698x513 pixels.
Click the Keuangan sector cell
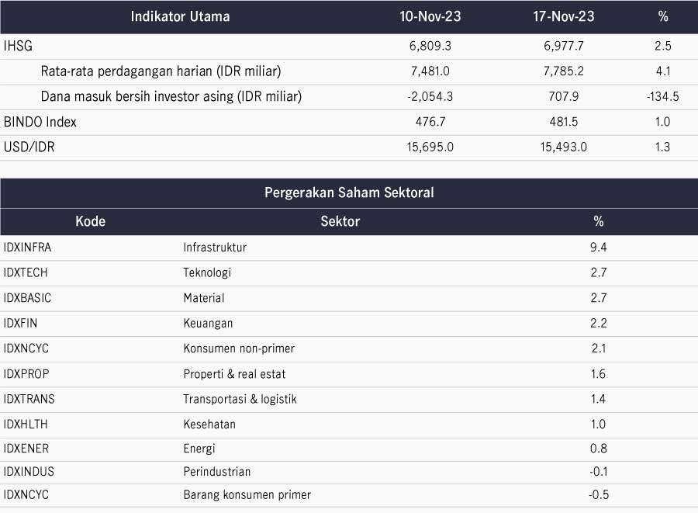point(208,323)
